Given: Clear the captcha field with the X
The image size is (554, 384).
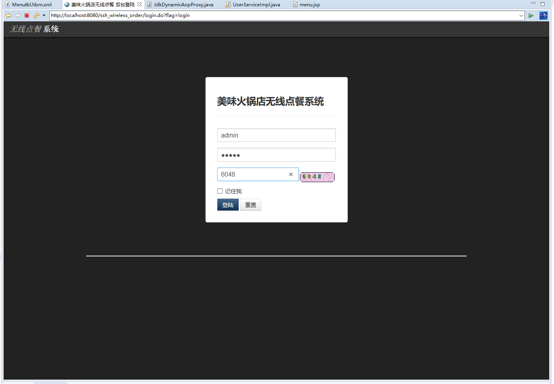Looking at the screenshot, I should 291,174.
